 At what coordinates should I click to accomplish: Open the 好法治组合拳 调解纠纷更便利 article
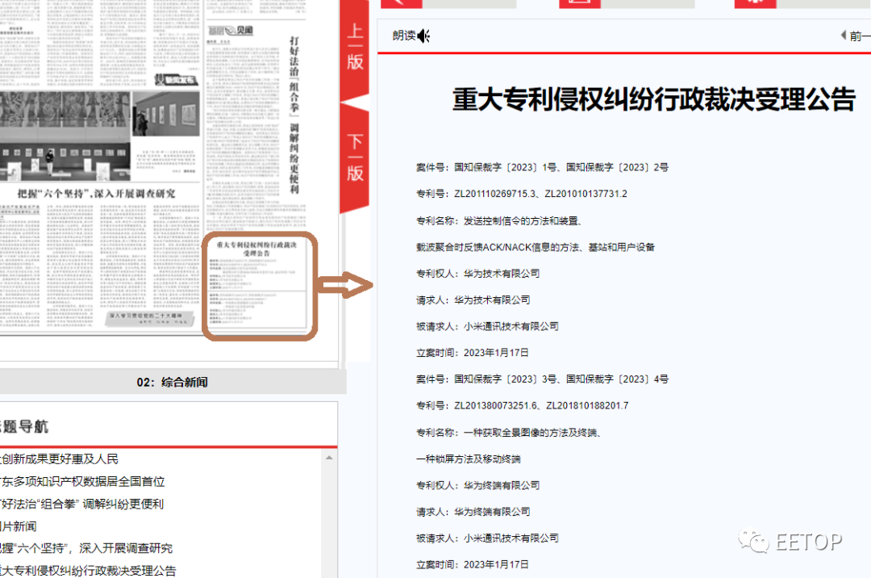click(x=81, y=504)
